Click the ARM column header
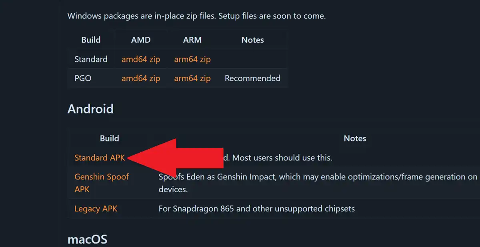Screen dimensions: 480x247 (x=192, y=40)
